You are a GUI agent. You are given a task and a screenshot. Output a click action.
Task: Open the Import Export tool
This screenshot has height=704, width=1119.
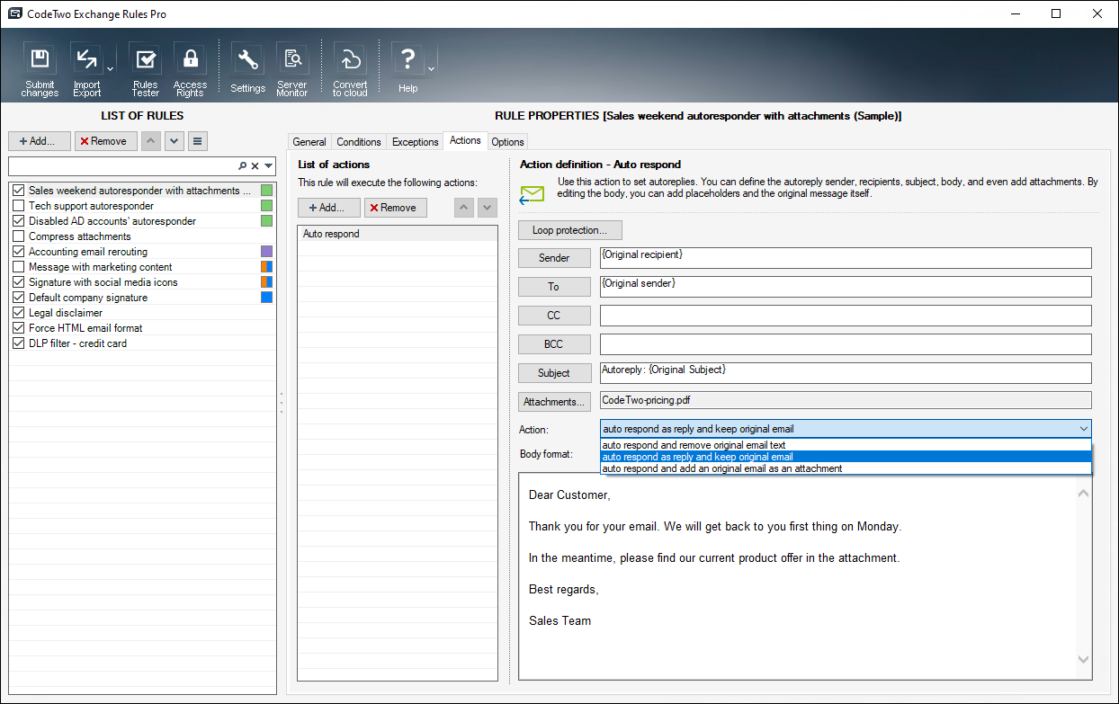tap(87, 69)
